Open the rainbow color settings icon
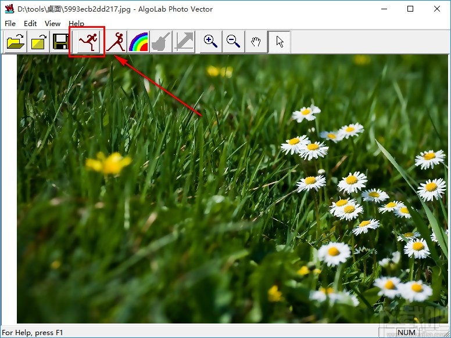This screenshot has height=338, width=451. 138,42
